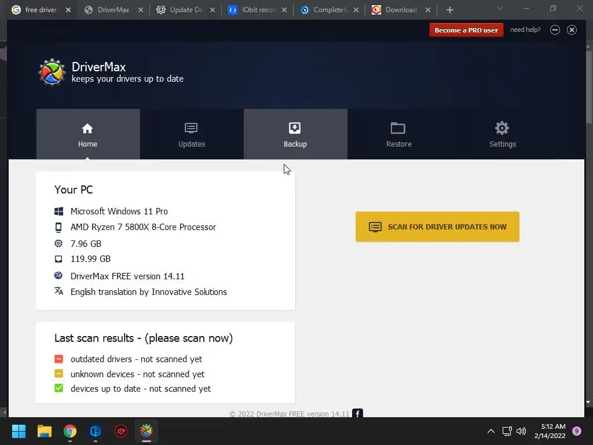
Task: Click Scan for Driver Updates Now button
Action: [437, 227]
